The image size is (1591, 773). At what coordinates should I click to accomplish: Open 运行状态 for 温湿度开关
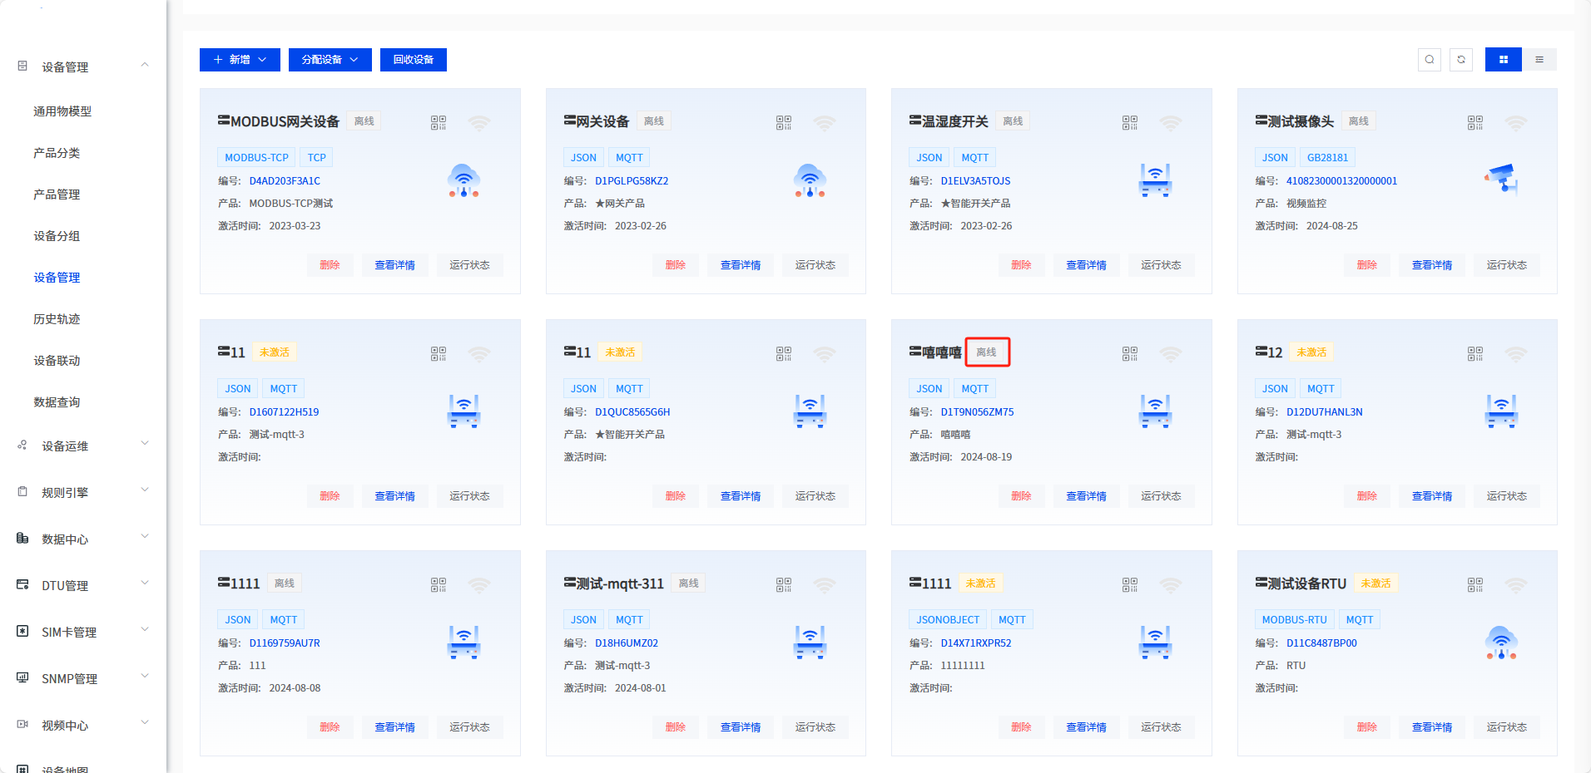1161,265
